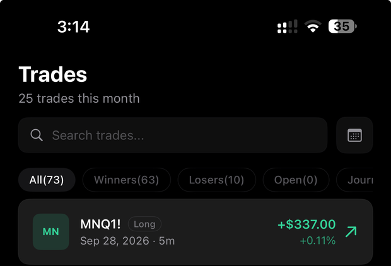Focus the Search trades field
The image size is (391, 266).
pos(173,135)
